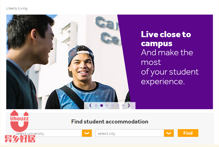Click the red Uhouzz U-shaped logo
The width and height of the screenshot is (219, 147).
[x=19, y=121]
